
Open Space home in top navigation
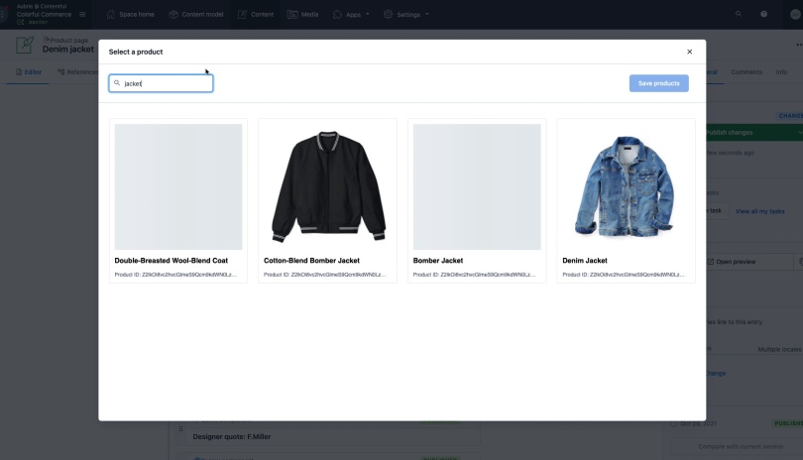click(130, 14)
